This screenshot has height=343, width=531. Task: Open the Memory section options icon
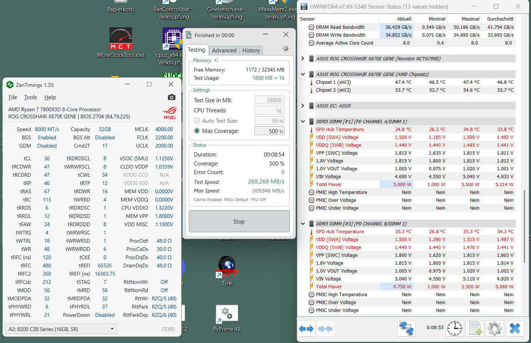point(216,60)
